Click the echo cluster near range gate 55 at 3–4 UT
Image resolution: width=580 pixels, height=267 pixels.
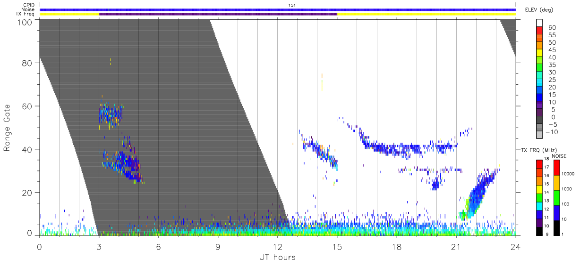point(111,114)
